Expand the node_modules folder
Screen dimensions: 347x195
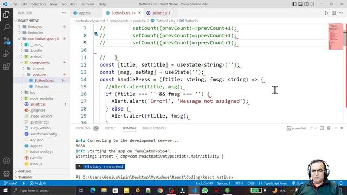pos(42,98)
